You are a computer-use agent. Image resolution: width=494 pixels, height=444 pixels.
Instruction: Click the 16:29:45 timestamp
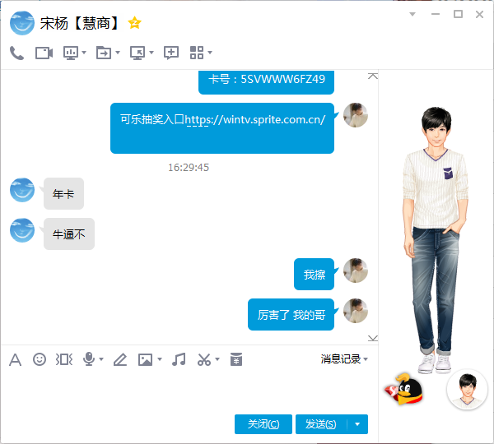pos(189,167)
